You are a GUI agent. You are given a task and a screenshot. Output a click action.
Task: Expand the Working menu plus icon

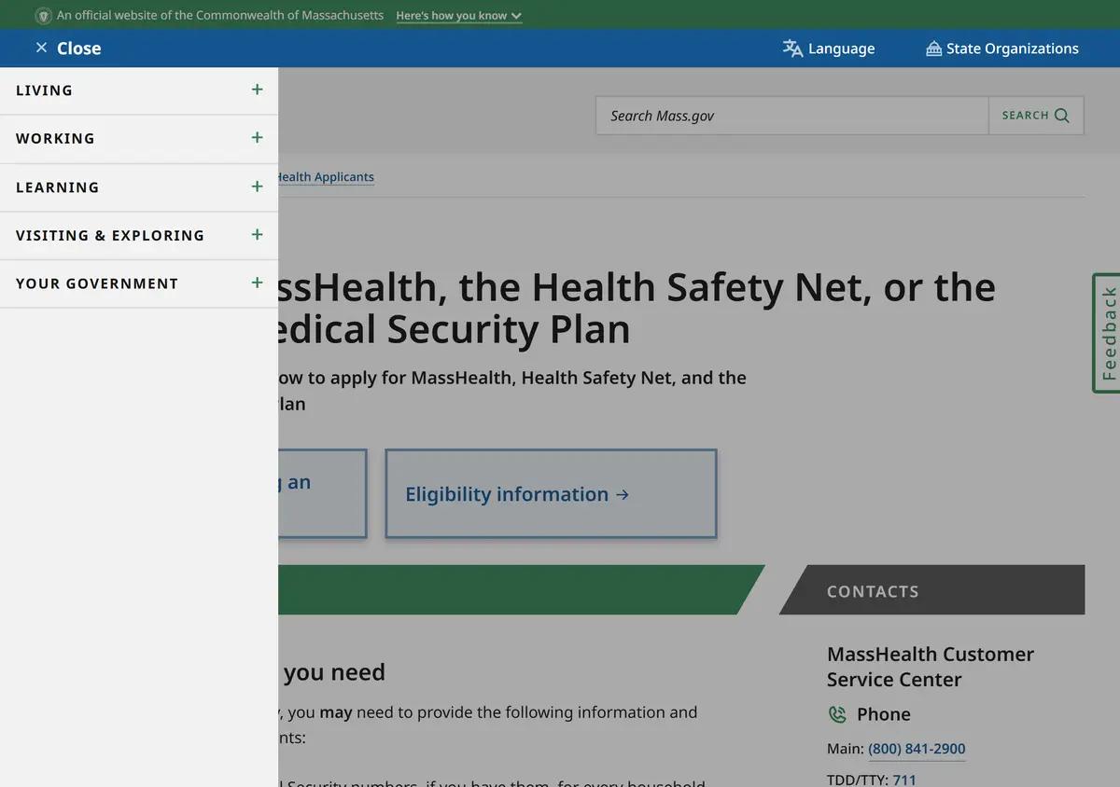coord(258,138)
